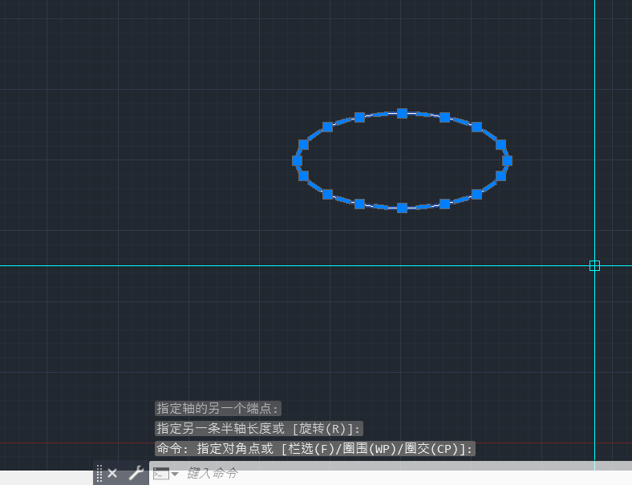This screenshot has height=485, width=632.
Task: Expand the recent commands dropdown arrow
Action: (x=175, y=474)
